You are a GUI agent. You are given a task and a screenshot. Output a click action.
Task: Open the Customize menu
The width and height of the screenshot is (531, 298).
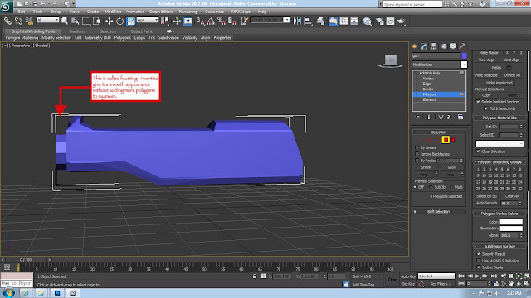click(x=214, y=12)
